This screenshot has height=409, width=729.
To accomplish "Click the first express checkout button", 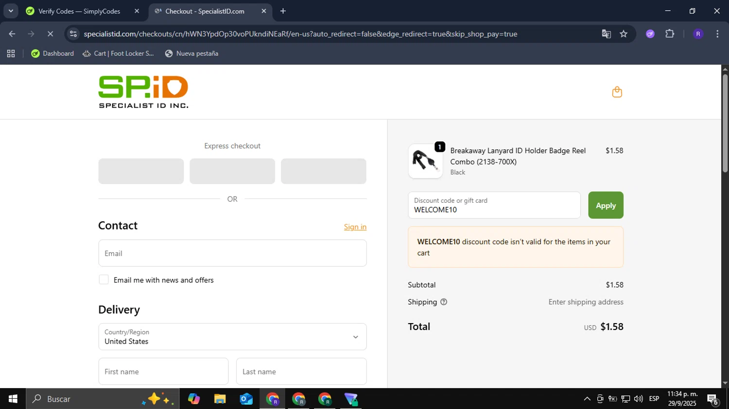I will coord(141,171).
